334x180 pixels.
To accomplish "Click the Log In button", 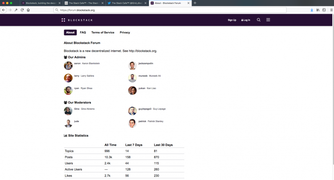I will (245, 20).
